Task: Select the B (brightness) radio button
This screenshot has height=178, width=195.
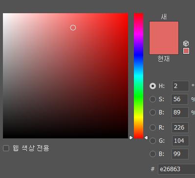Action: [x=152, y=112]
